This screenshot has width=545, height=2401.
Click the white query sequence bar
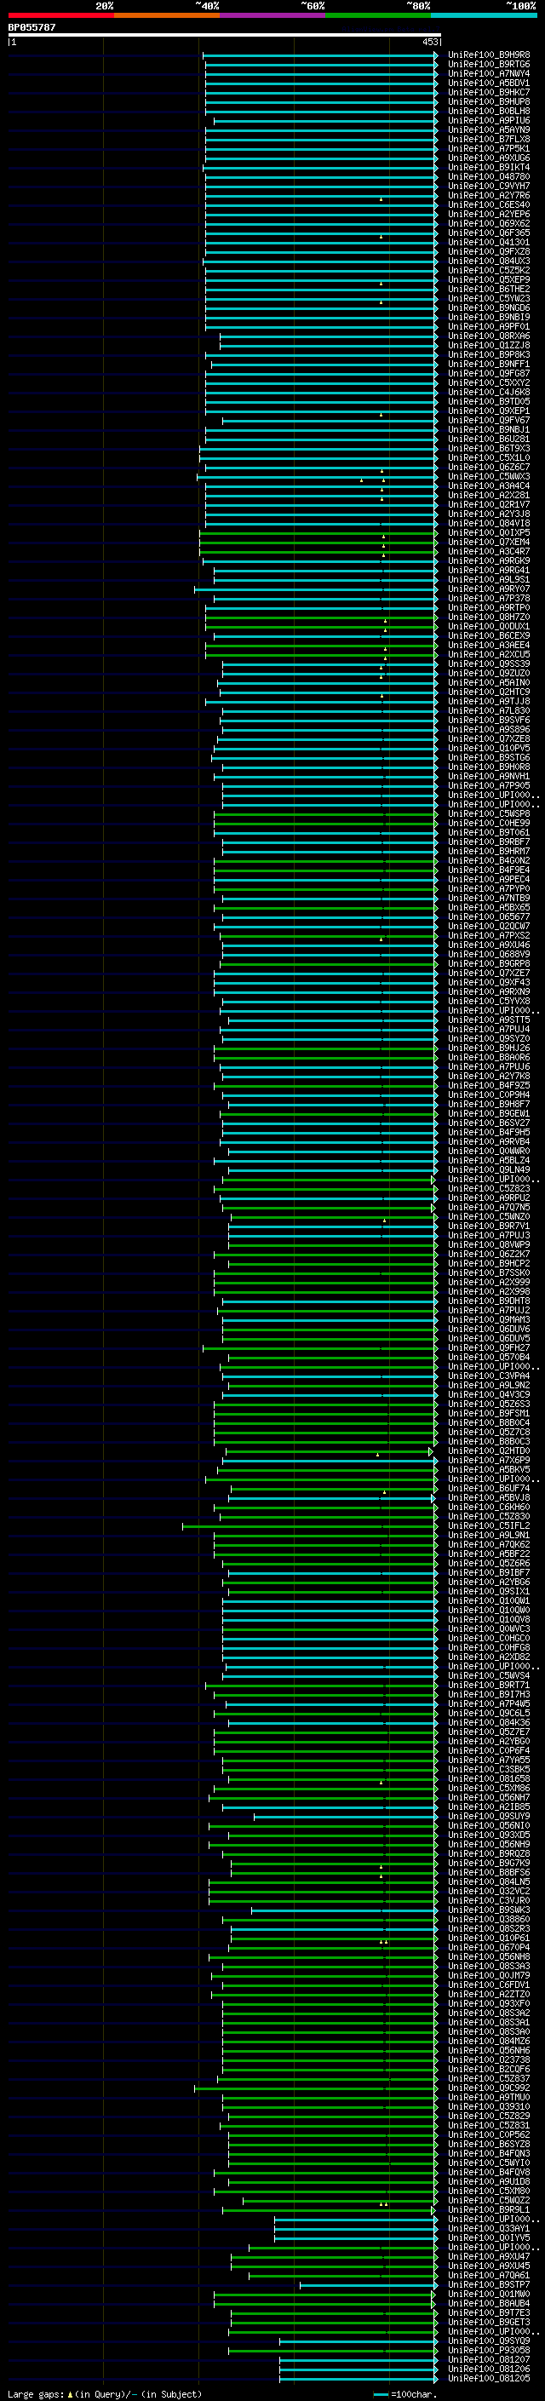[224, 34]
